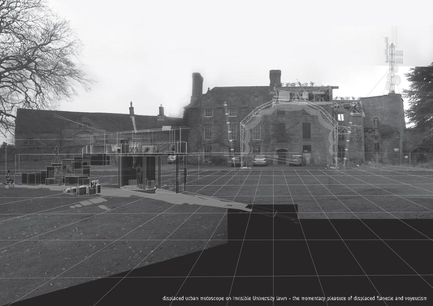The height and width of the screenshot is (306, 433).
Task: Select the long barn roof on the left
Action: click(x=72, y=120)
